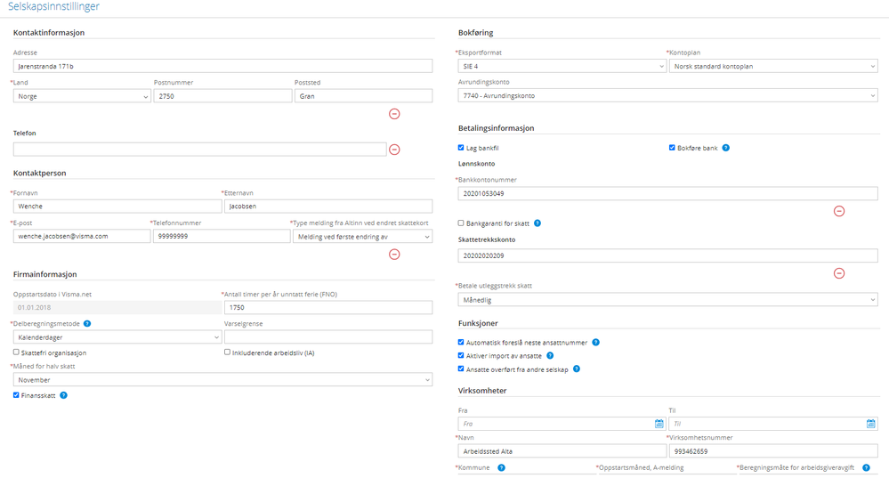889x478 pixels.
Task: Click the red minus icon beside Telefon field
Action: coord(394,150)
